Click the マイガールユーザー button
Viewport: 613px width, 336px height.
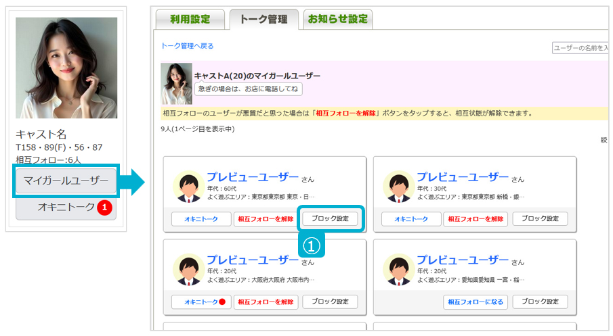(x=66, y=181)
